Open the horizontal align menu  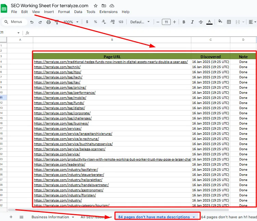point(252,22)
